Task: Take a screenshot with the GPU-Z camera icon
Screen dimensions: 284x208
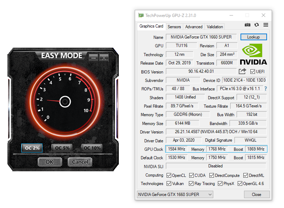Action: click(248, 25)
